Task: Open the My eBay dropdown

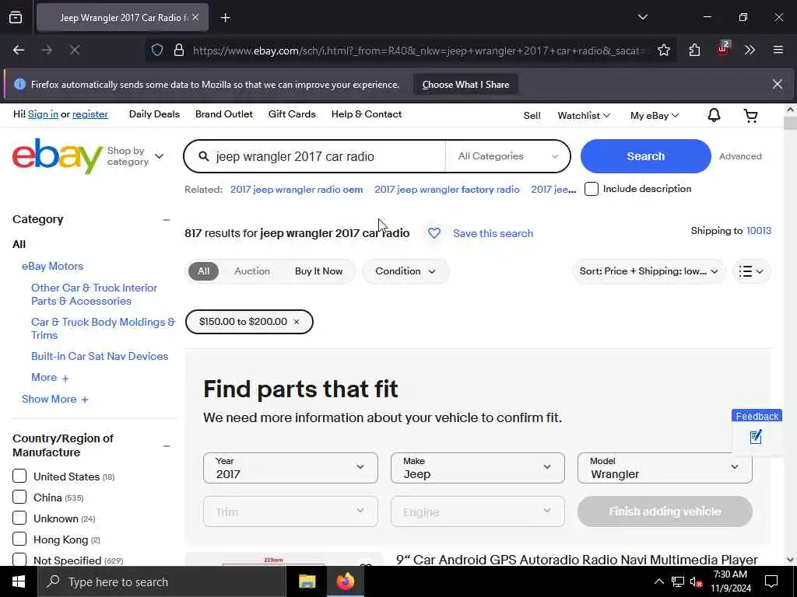Action: [x=654, y=115]
